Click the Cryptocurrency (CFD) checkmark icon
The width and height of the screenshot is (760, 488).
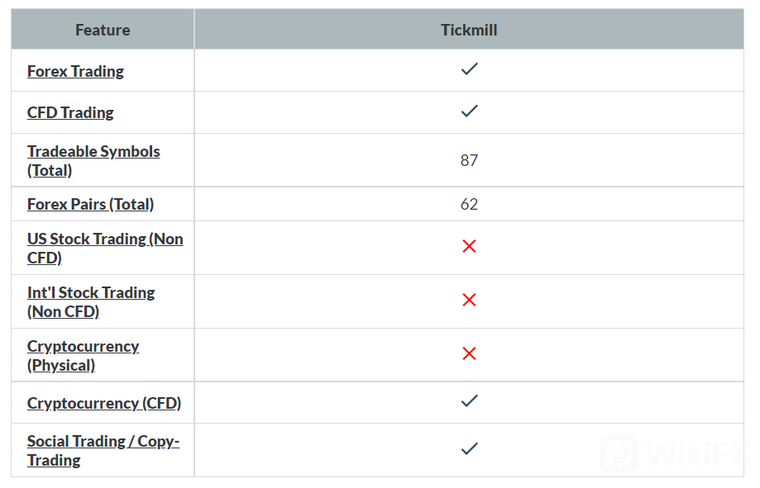[x=469, y=401]
